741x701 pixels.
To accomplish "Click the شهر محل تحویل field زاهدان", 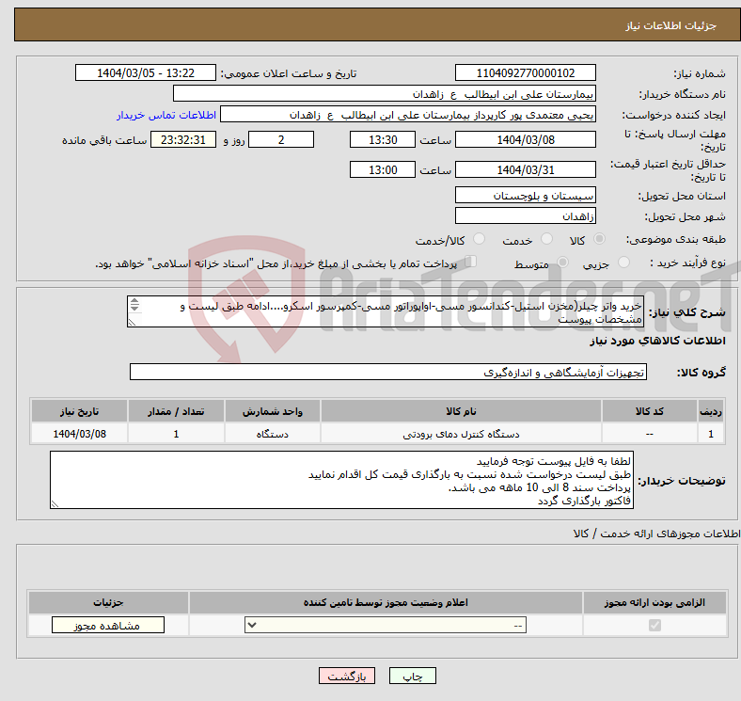I will pos(525,216).
